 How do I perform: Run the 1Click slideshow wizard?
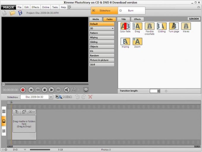[x=64, y=97]
